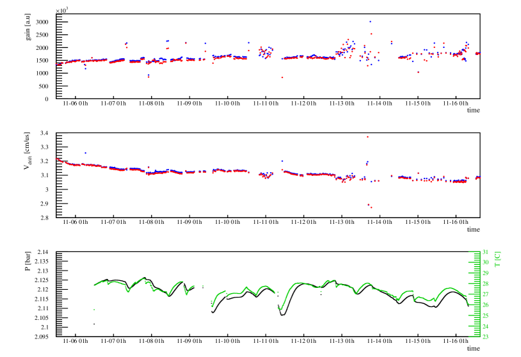
Task: Click "11-06 01h" label under the gain plot
Action: 76,104
